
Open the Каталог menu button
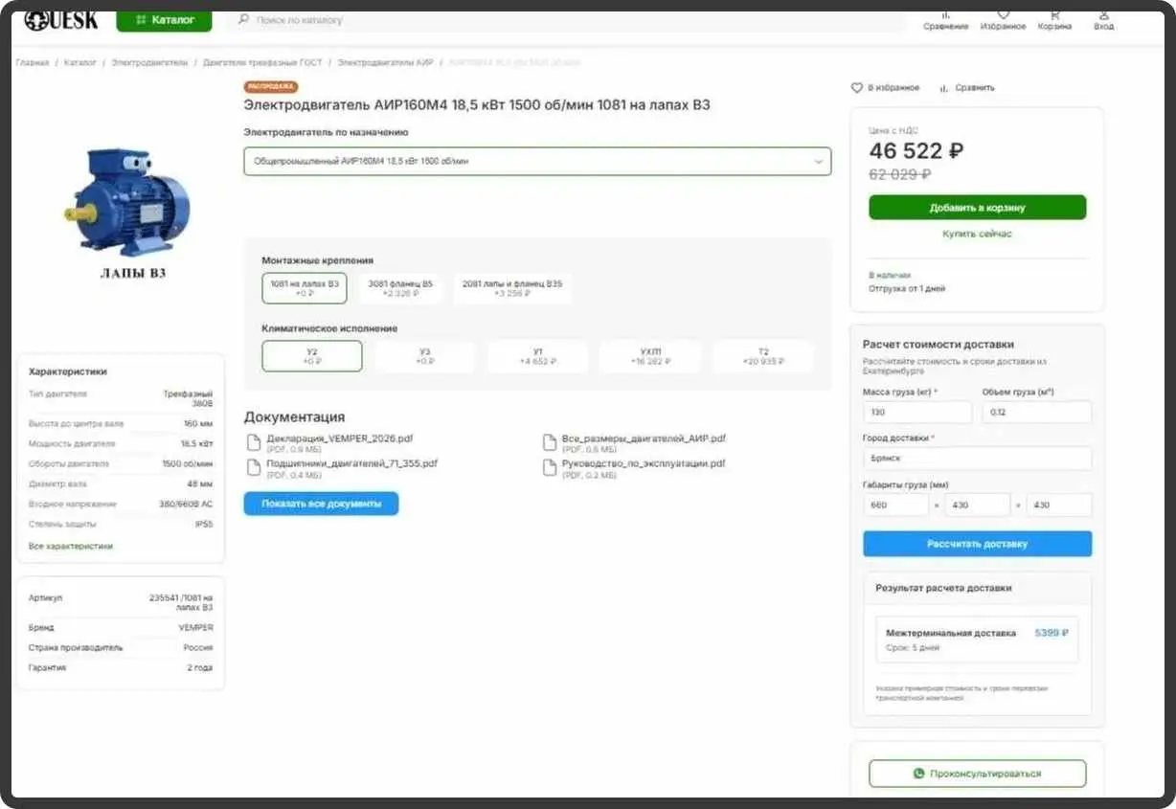tap(164, 20)
